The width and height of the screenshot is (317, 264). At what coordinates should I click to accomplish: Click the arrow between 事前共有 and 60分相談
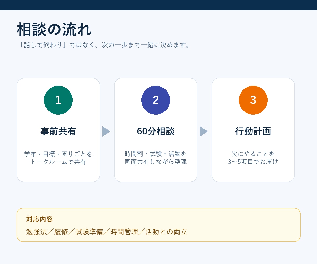pyautogui.click(x=106, y=131)
